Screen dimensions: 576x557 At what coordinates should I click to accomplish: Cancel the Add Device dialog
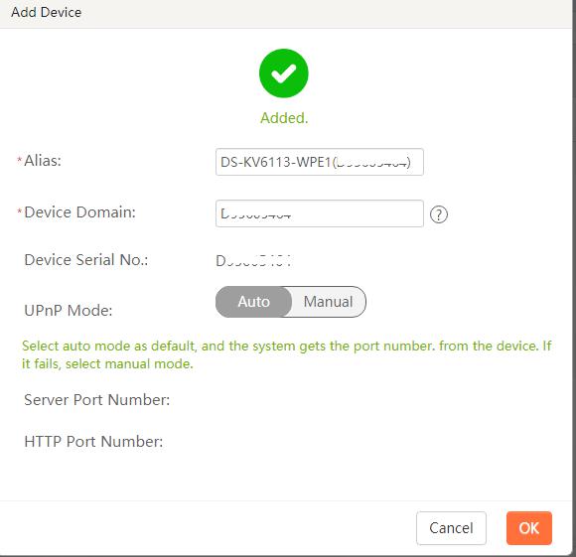[451, 528]
